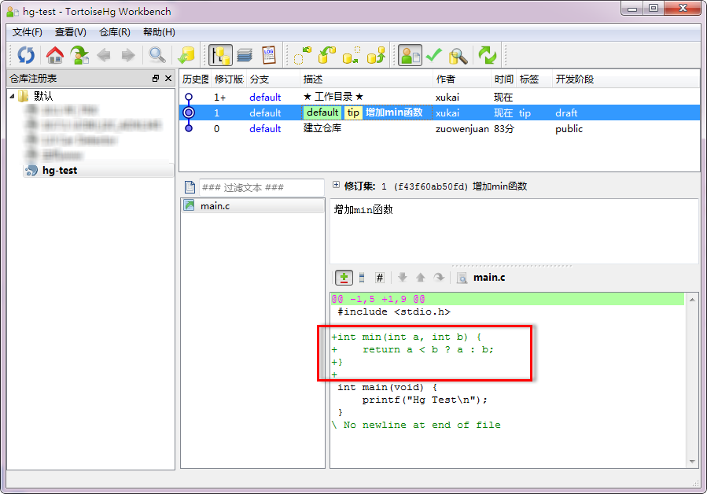Open search history magnifier-database icon
The width and height of the screenshot is (707, 494).
click(x=458, y=56)
